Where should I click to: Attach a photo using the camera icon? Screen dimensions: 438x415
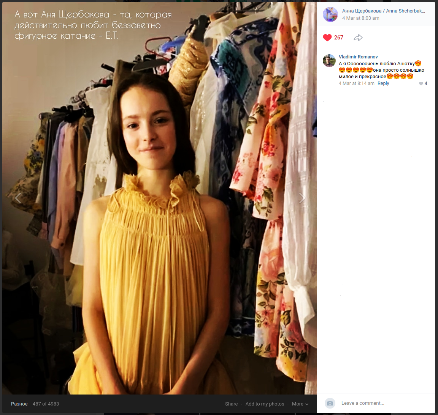pyautogui.click(x=330, y=403)
